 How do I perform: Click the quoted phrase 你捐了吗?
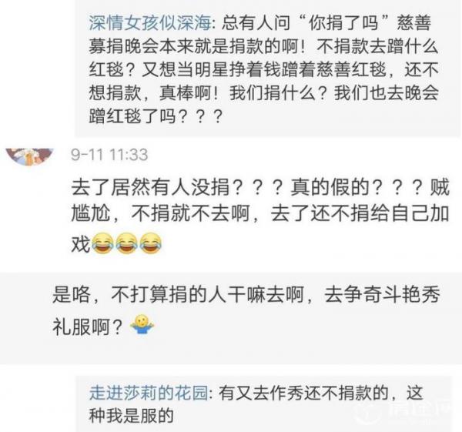tap(343, 22)
